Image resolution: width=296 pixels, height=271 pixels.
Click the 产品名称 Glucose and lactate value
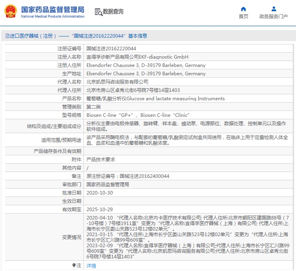pyautogui.click(x=156, y=99)
